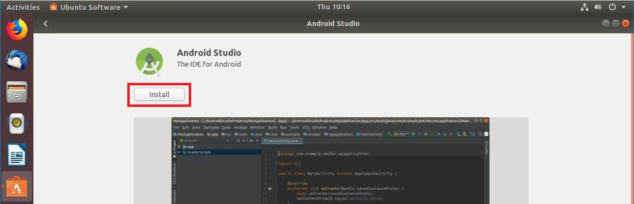Launch Rhythmbox from the dock
The height and width of the screenshot is (204, 634).
click(17, 124)
